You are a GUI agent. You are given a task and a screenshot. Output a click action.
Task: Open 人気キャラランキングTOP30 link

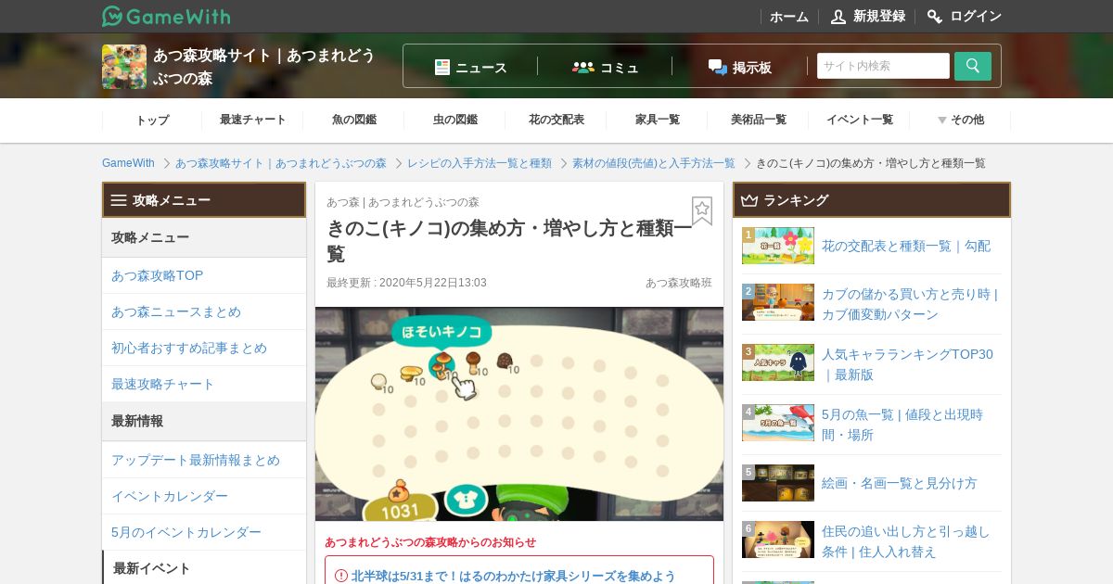tap(907, 364)
